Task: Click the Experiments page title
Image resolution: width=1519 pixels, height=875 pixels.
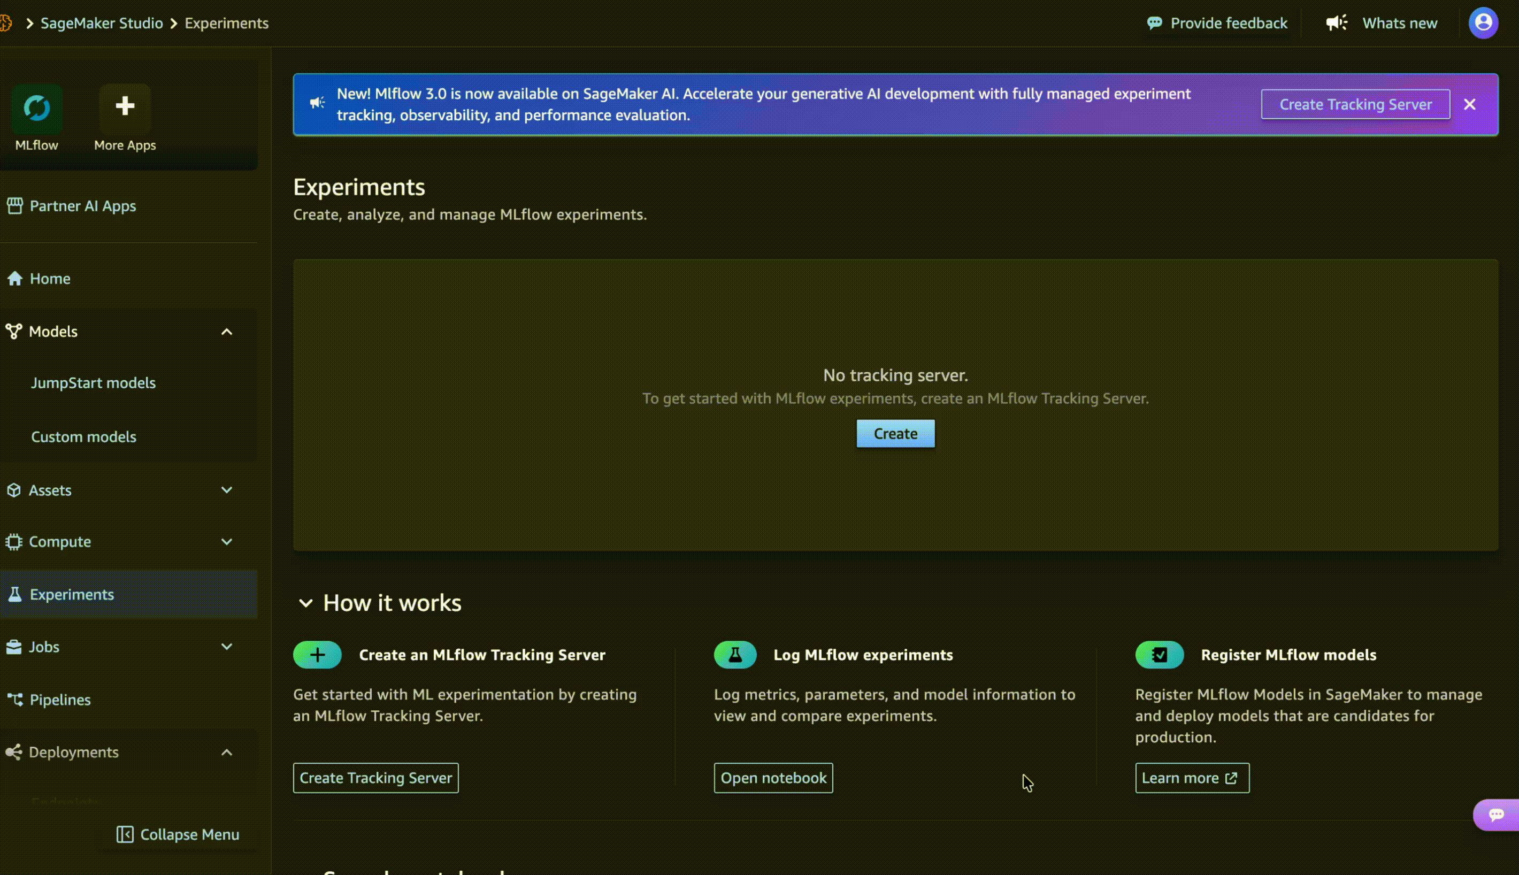Action: 359,187
